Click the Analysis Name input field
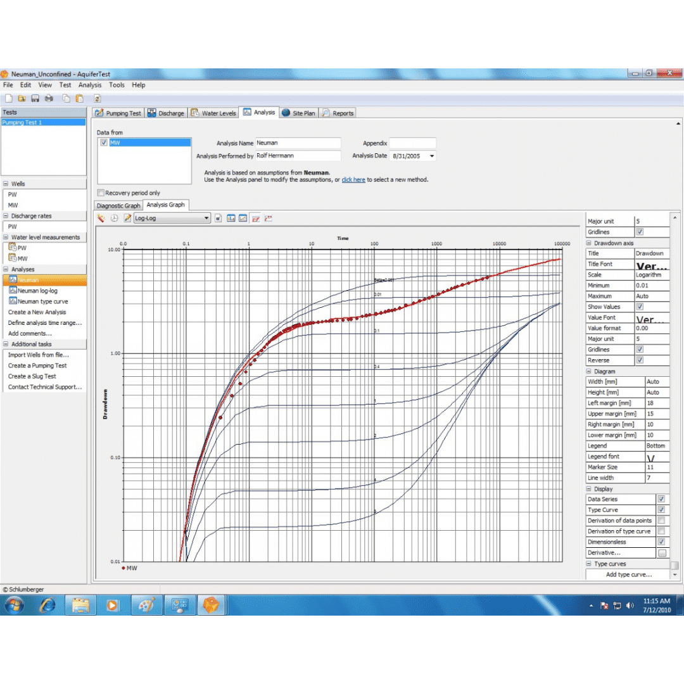Screen dimensions: 684x684 [x=298, y=143]
